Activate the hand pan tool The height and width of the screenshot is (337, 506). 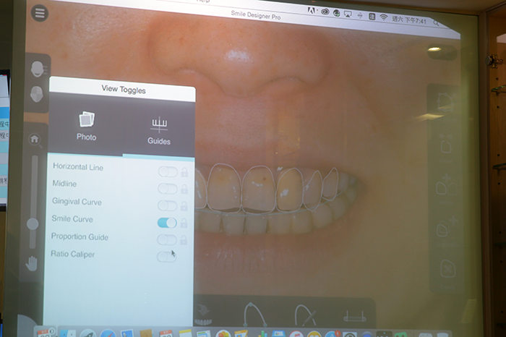pyautogui.click(x=32, y=263)
